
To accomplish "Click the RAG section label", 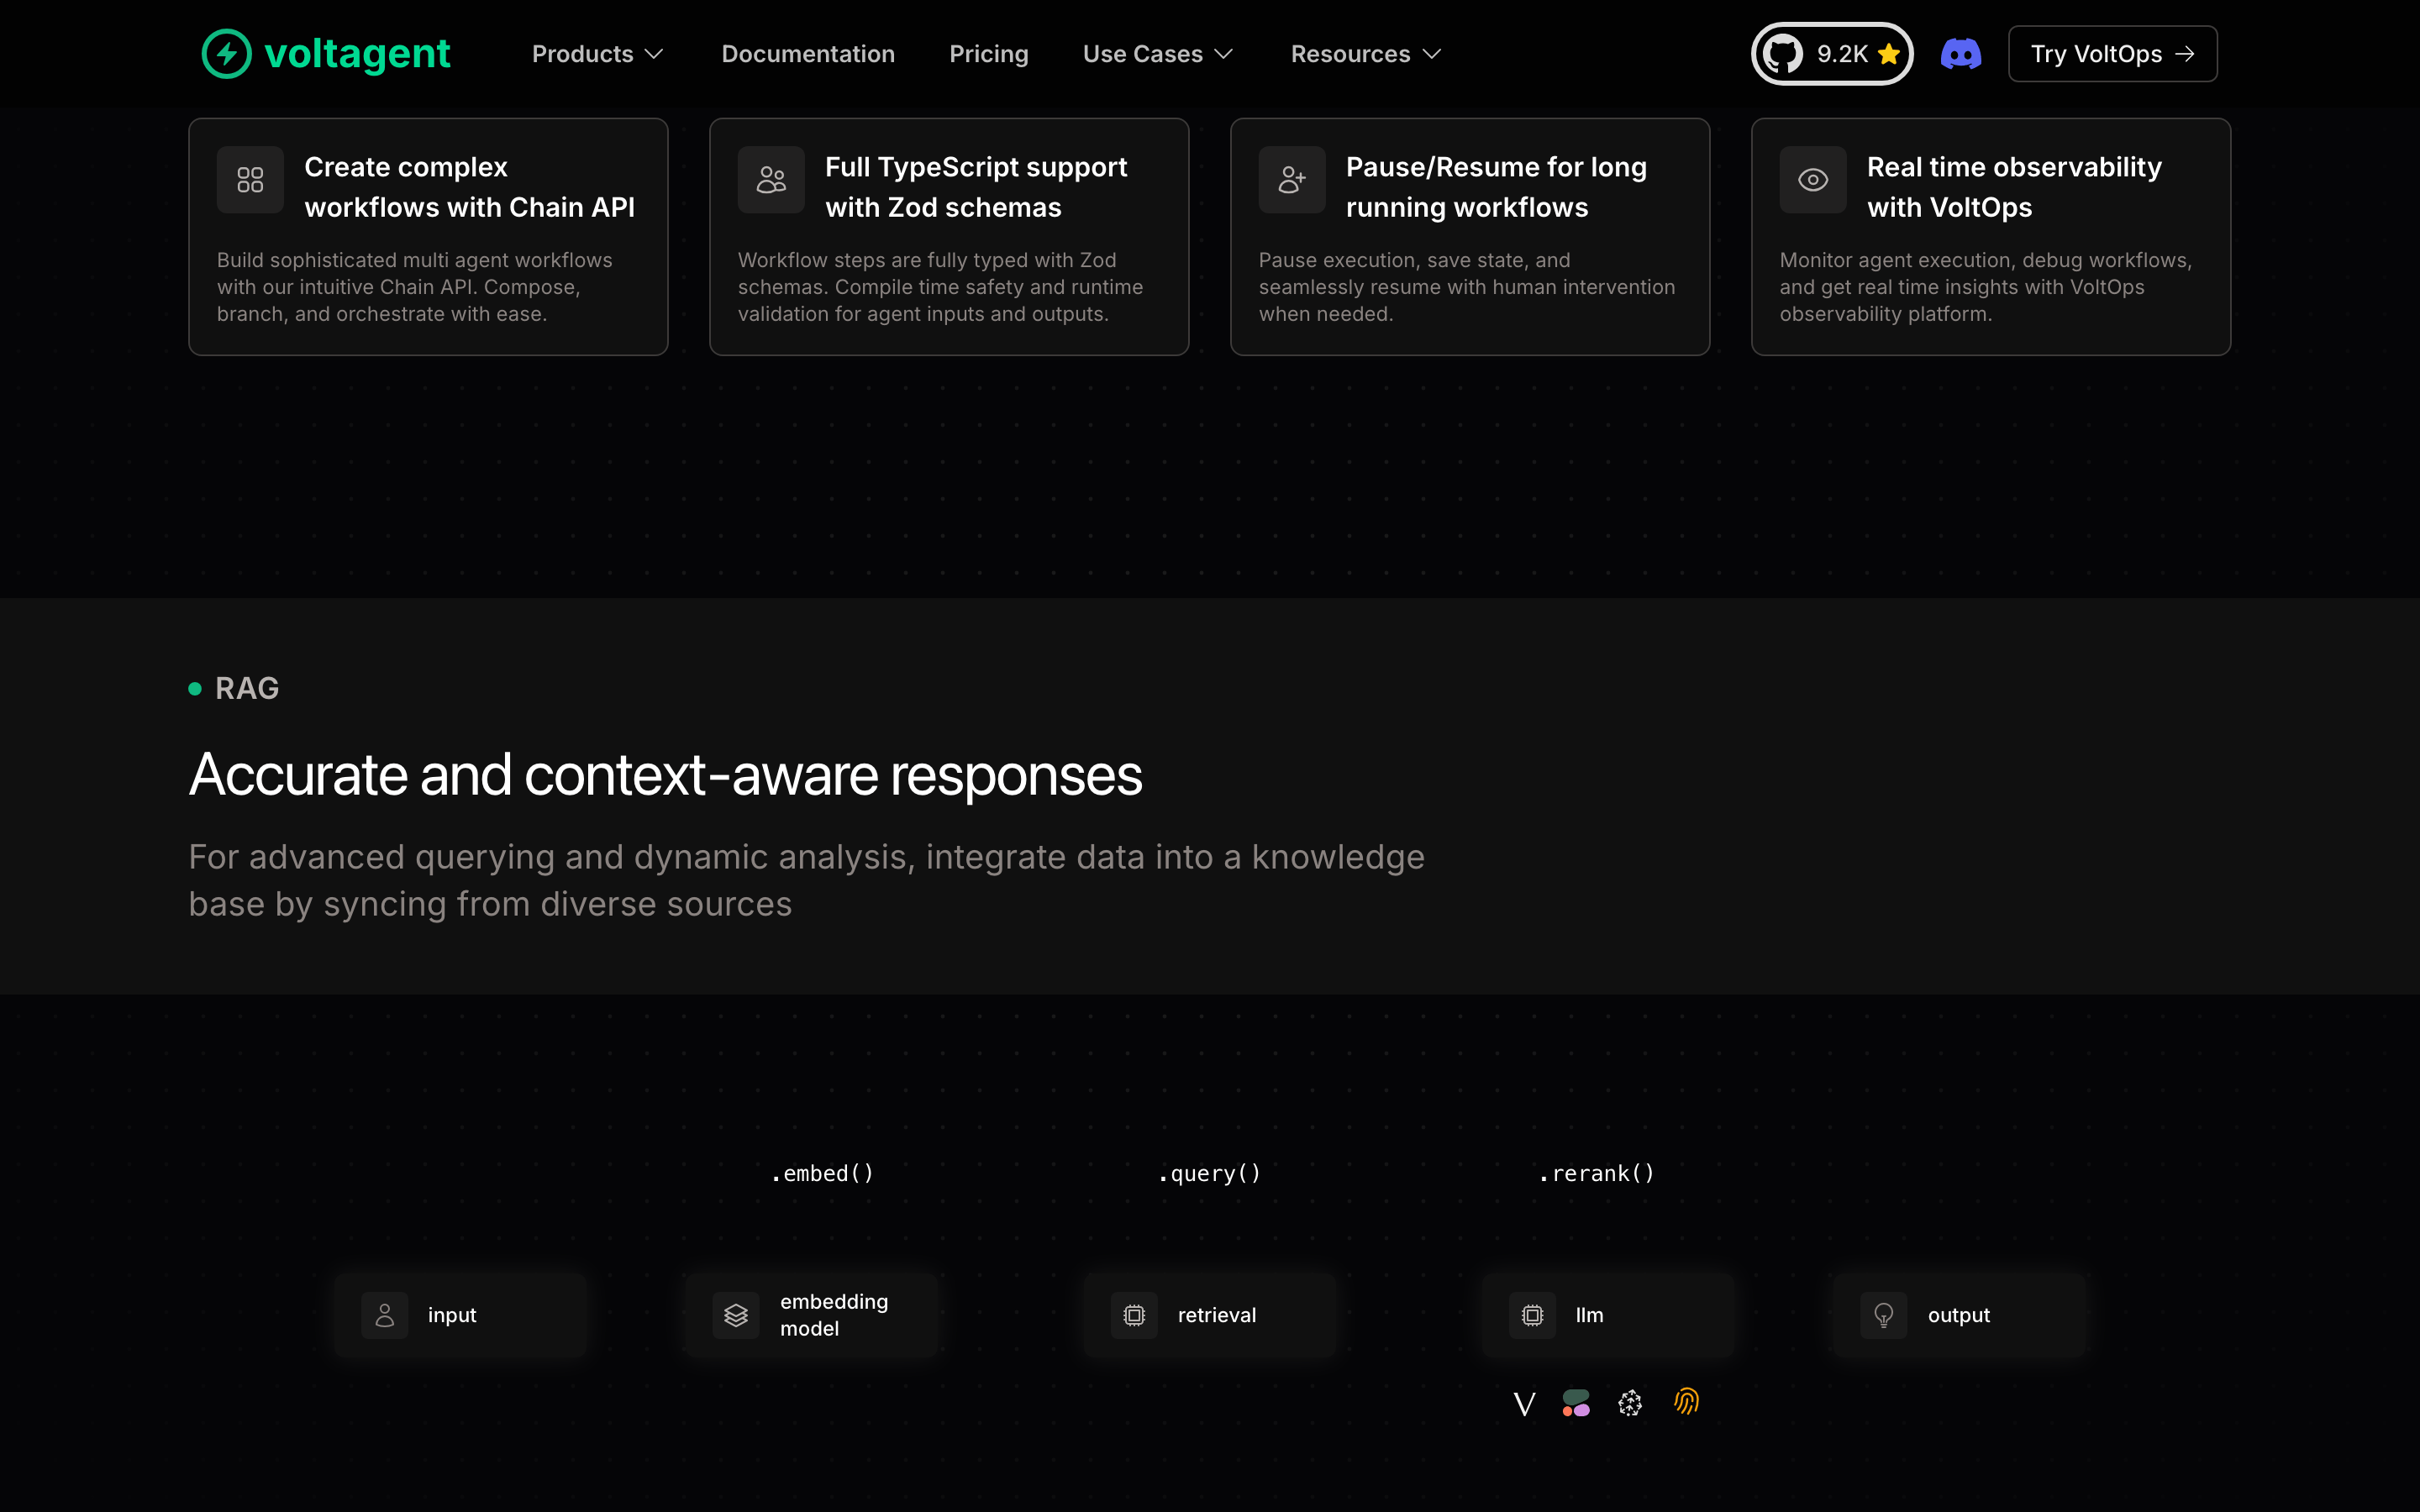I will (x=247, y=688).
